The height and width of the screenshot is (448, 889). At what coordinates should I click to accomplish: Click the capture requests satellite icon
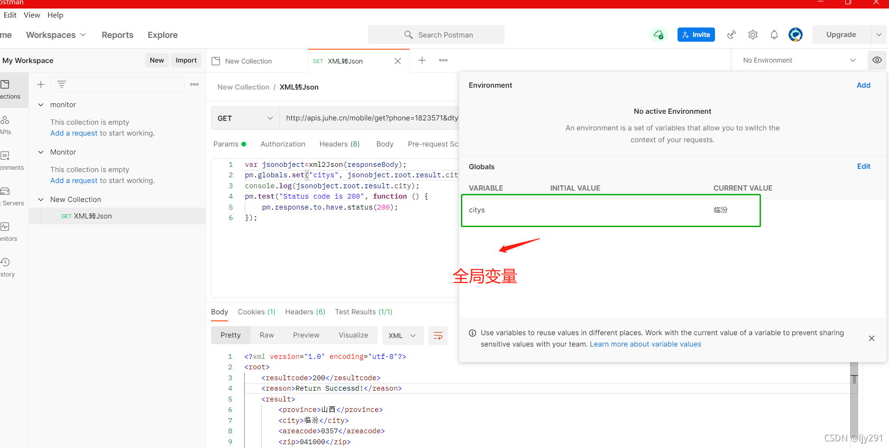[x=732, y=34]
